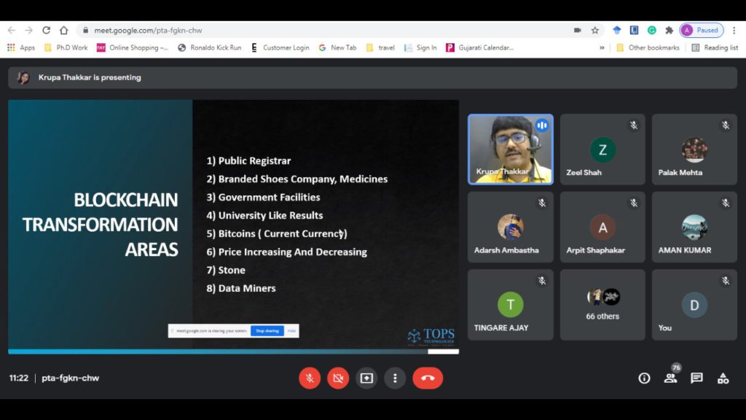Click the Present now screen share icon

coord(366,378)
